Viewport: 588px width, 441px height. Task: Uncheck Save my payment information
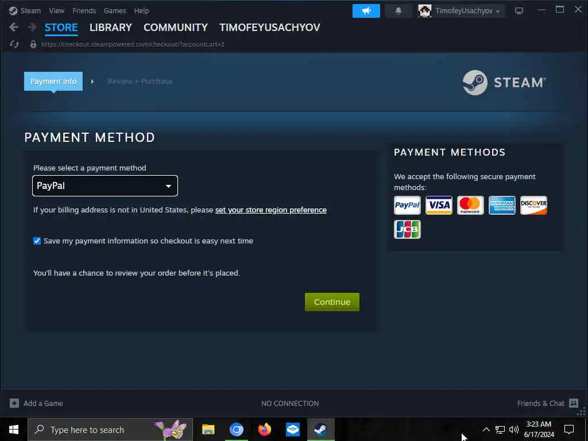37,241
